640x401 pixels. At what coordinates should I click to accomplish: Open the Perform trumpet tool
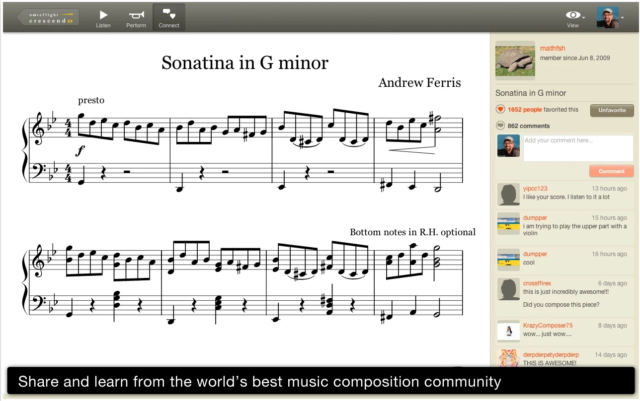pyautogui.click(x=136, y=18)
